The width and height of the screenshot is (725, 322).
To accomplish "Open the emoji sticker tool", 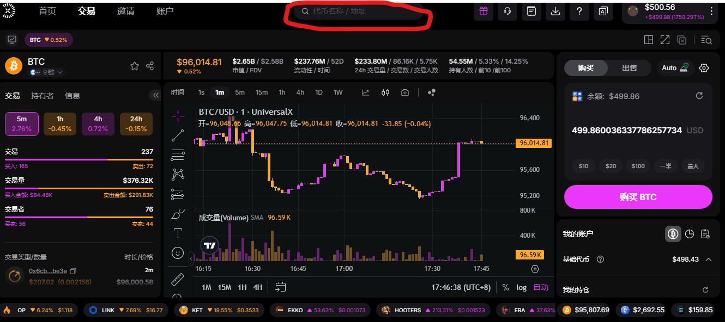I will [x=178, y=253].
